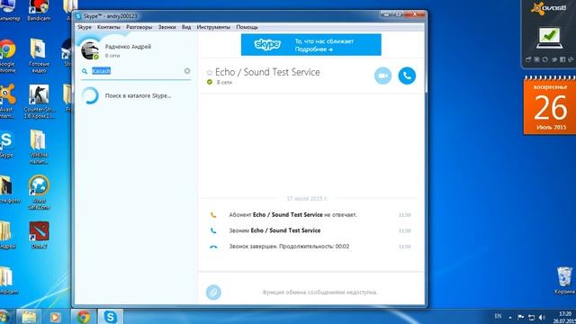The image size is (576, 324).
Task: Select the Dota 2 desktop shortcut
Action: coord(39,235)
